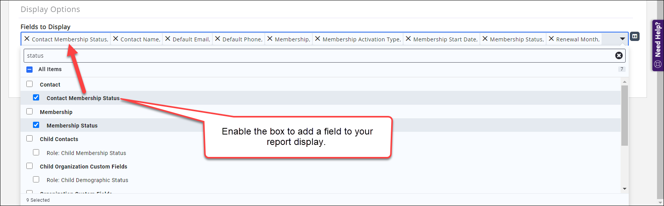The image size is (664, 206).
Task: Remove the Membership Status tag
Action: pos(485,39)
